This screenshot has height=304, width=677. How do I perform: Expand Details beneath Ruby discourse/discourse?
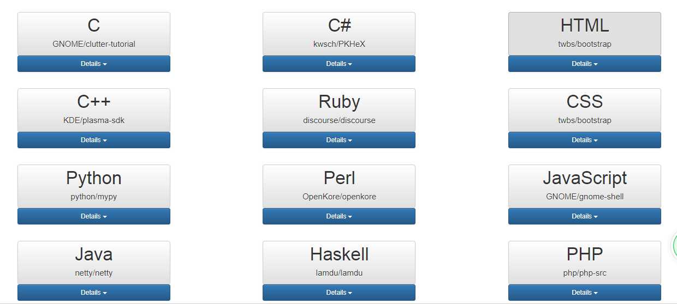pos(339,140)
